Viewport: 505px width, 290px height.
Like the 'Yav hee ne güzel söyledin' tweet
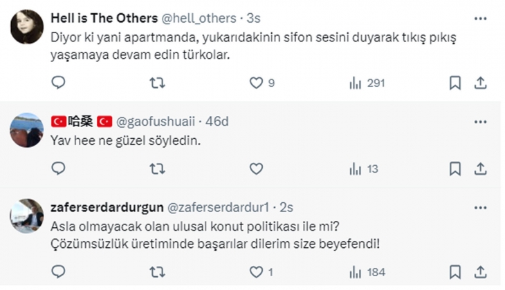[x=256, y=168]
